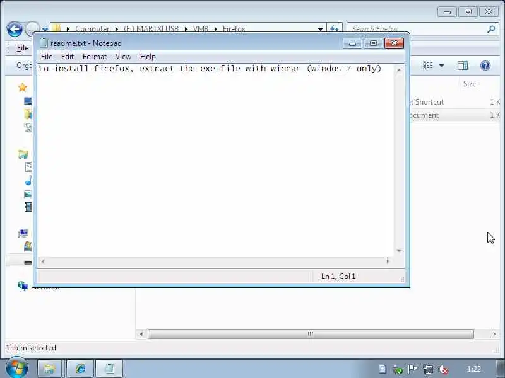Click Notepad horizontal scrollbar right arrow

pos(388,261)
